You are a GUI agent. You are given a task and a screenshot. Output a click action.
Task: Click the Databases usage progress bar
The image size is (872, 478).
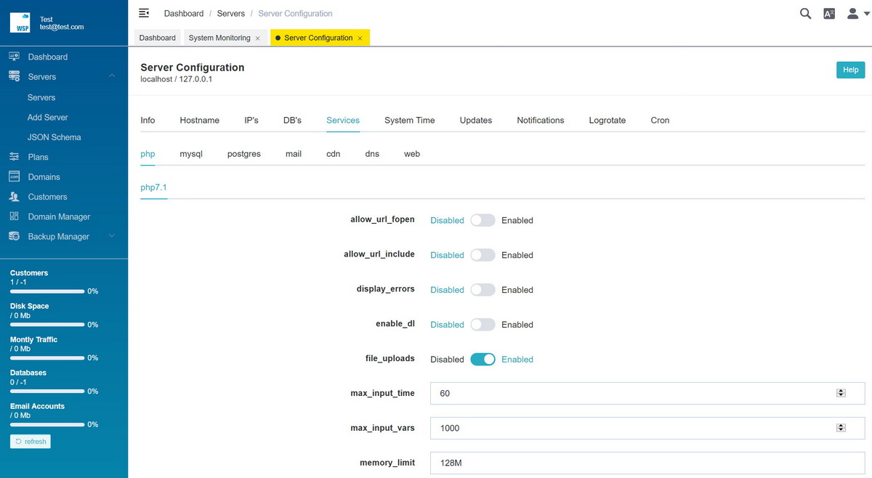click(47, 392)
